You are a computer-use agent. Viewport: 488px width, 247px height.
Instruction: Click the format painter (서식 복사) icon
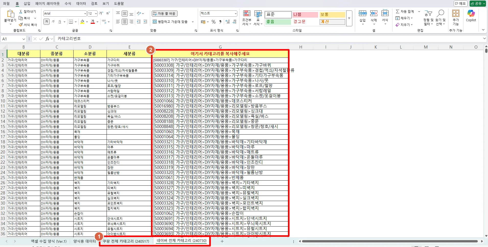pos(21,25)
